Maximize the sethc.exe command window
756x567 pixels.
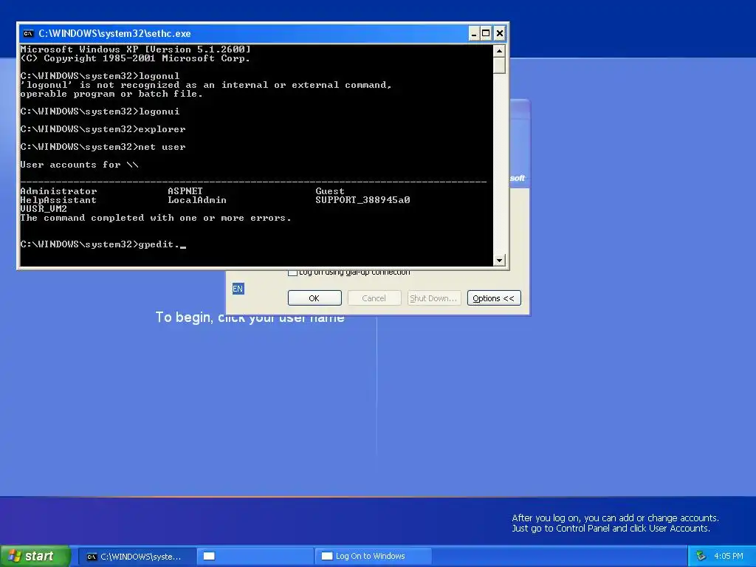pyautogui.click(x=486, y=33)
